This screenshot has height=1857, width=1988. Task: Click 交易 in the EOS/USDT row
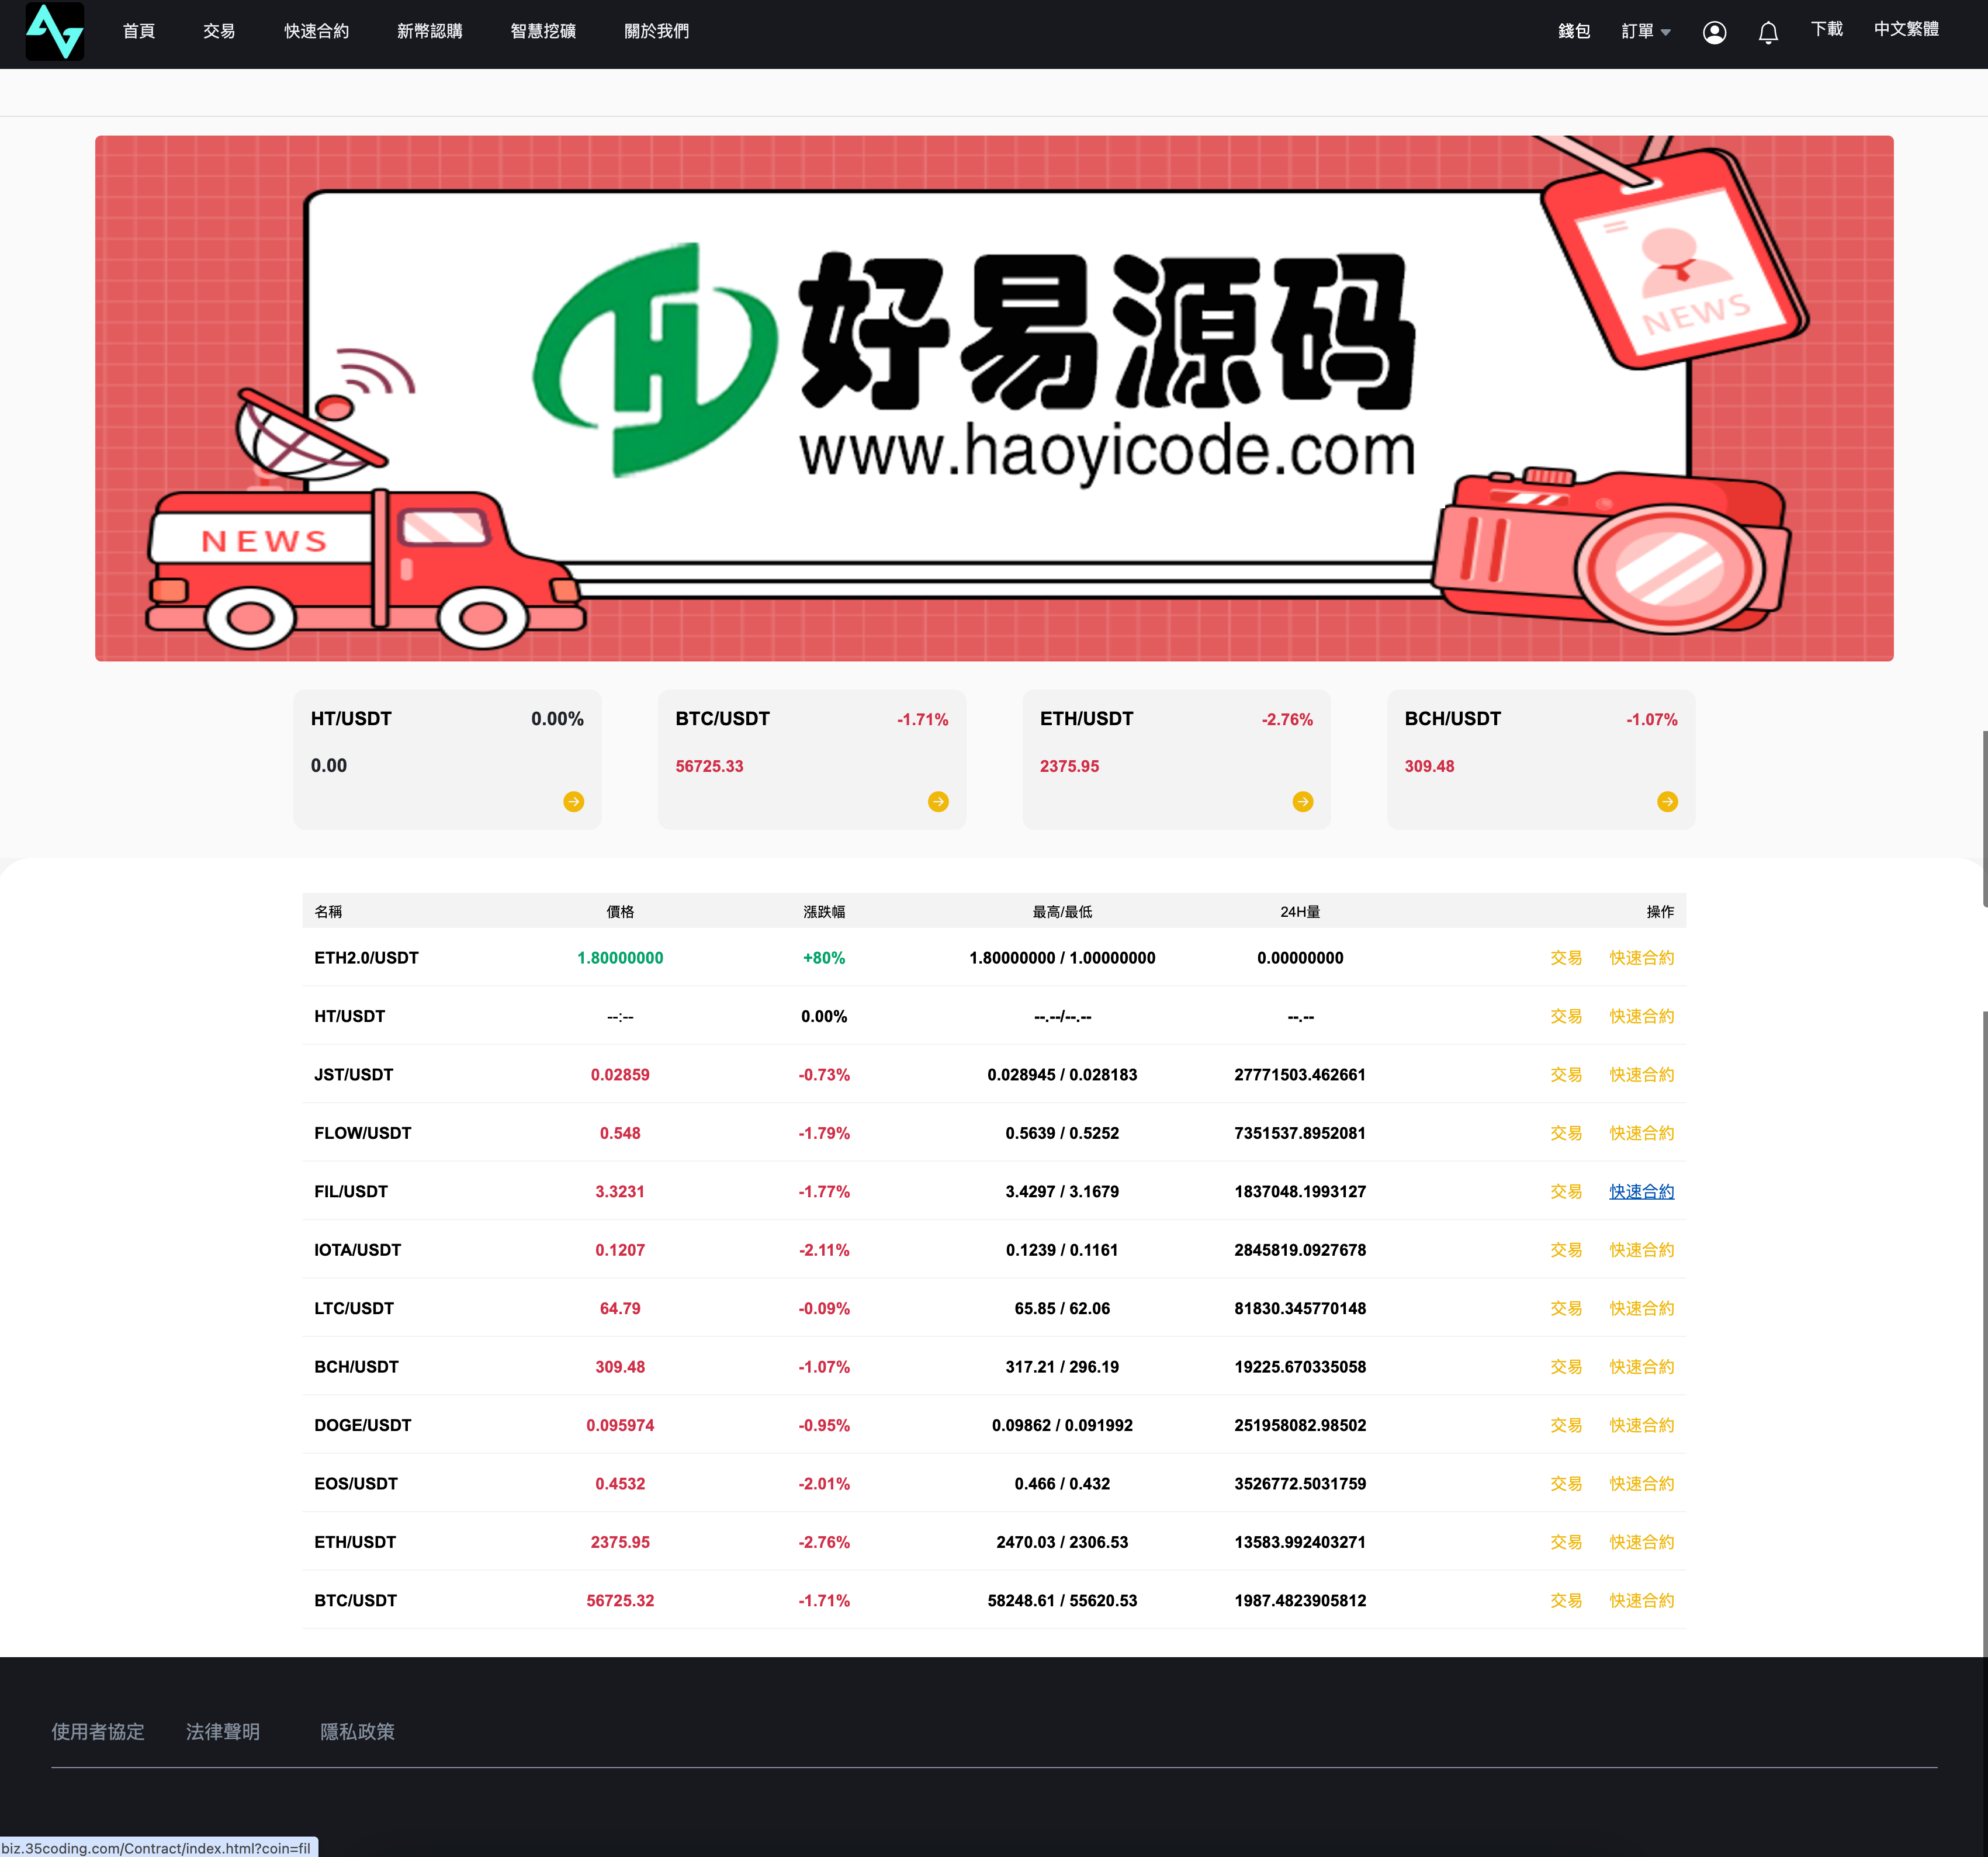(1566, 1484)
